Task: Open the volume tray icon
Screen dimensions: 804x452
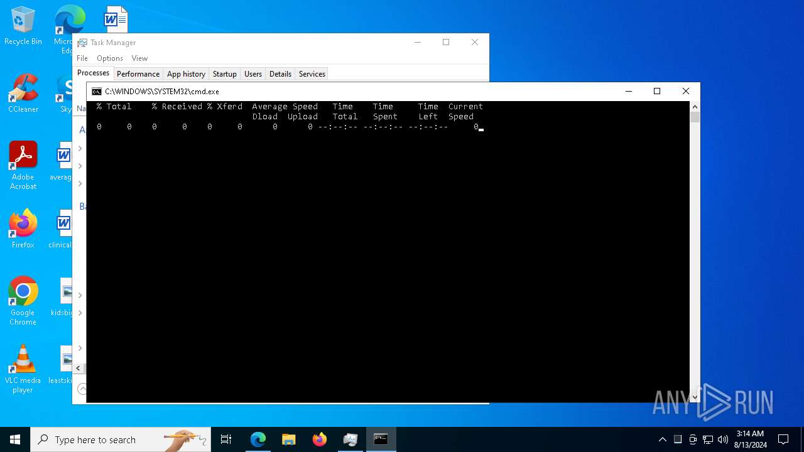Action: [x=723, y=439]
